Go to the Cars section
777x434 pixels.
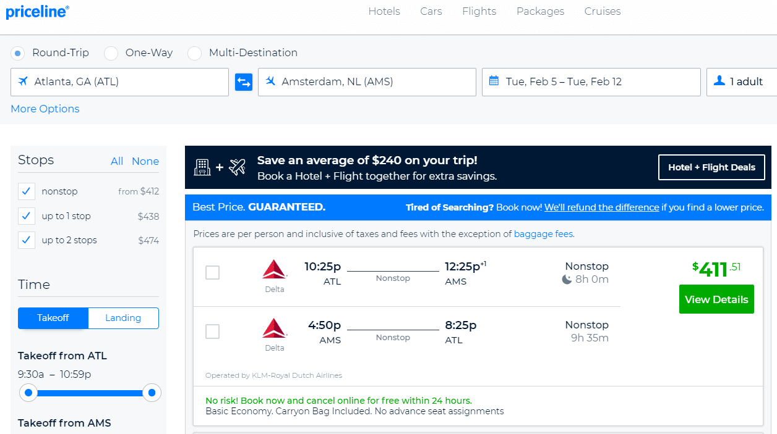tap(431, 11)
